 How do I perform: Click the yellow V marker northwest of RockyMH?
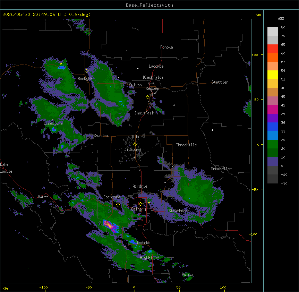pyautogui.click(x=61, y=64)
